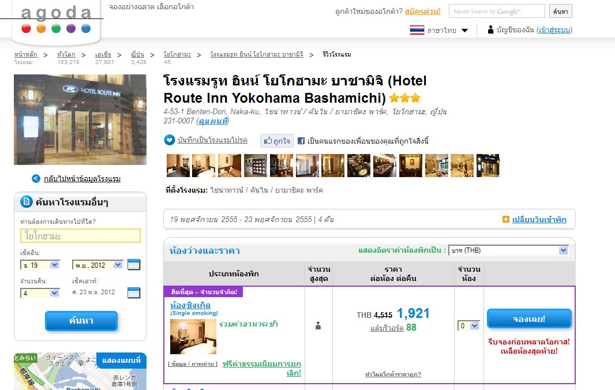Open the view map link by the address

click(213, 121)
